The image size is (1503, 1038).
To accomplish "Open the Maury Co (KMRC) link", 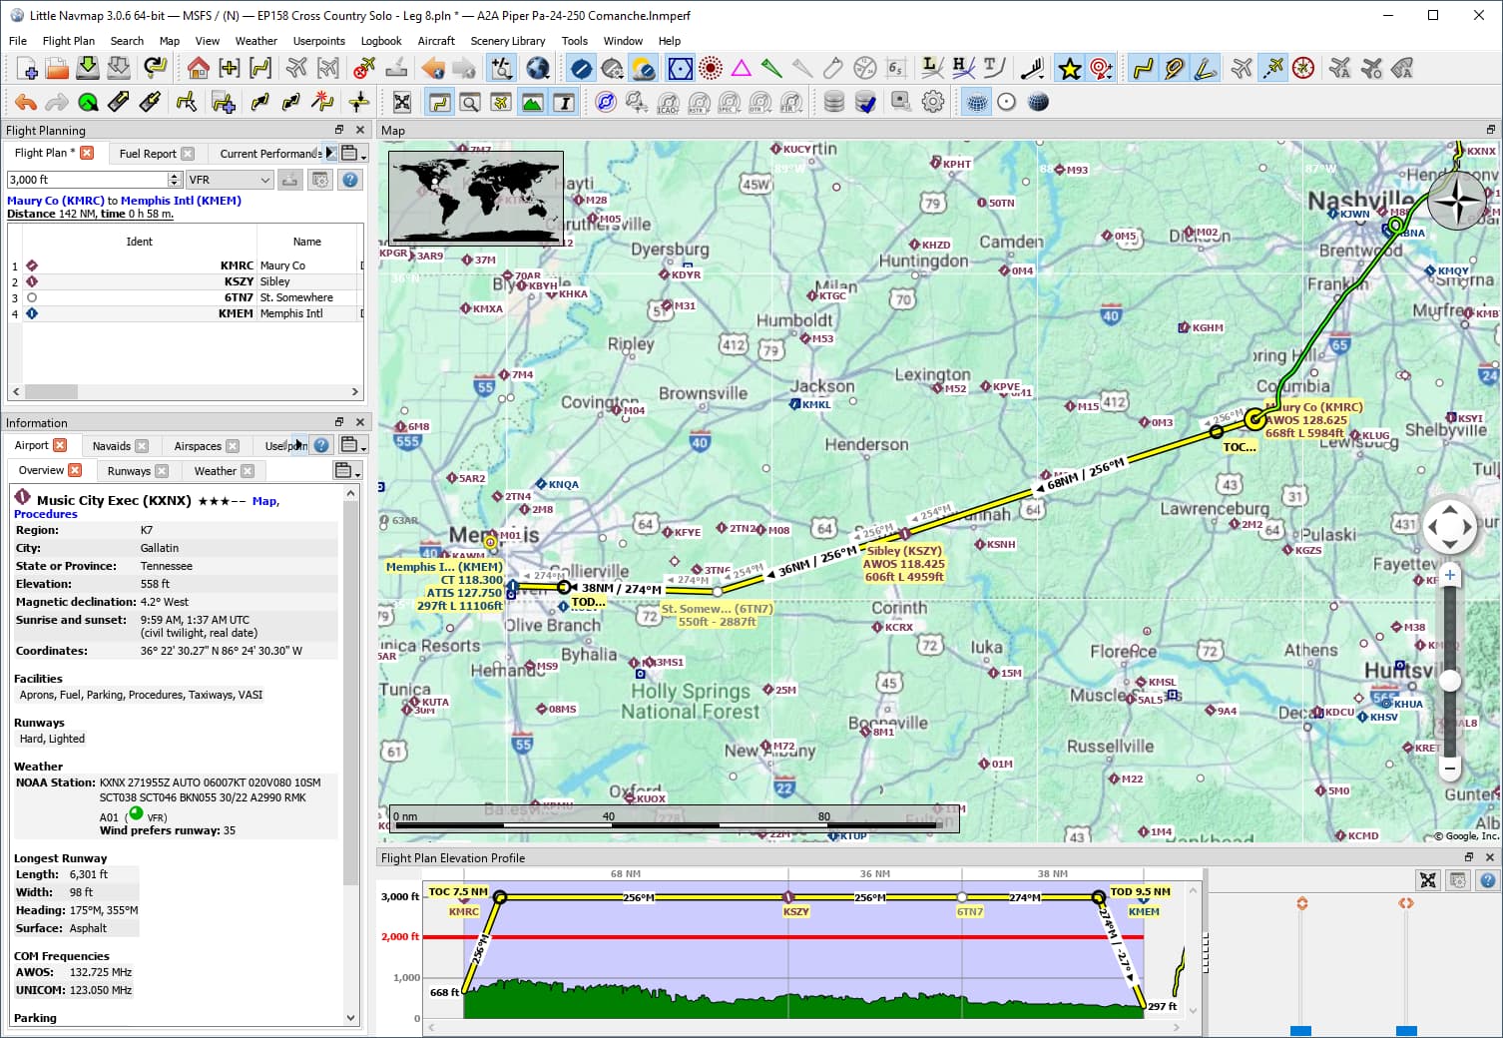I will click(x=56, y=201).
